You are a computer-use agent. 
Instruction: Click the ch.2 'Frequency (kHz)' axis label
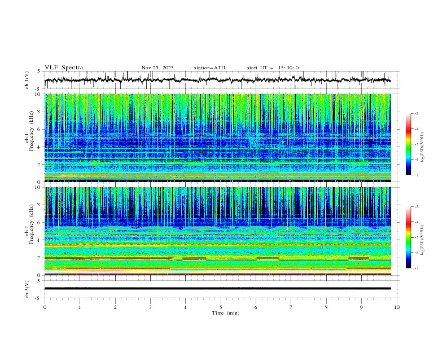[x=32, y=224]
